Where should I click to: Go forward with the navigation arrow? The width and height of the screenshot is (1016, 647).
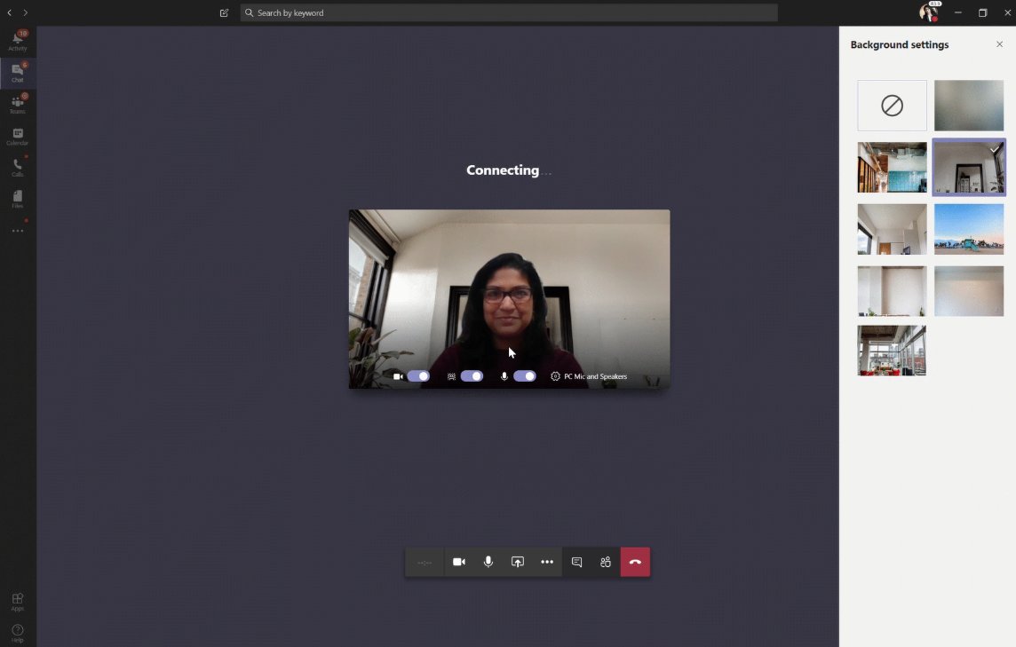pyautogui.click(x=25, y=12)
